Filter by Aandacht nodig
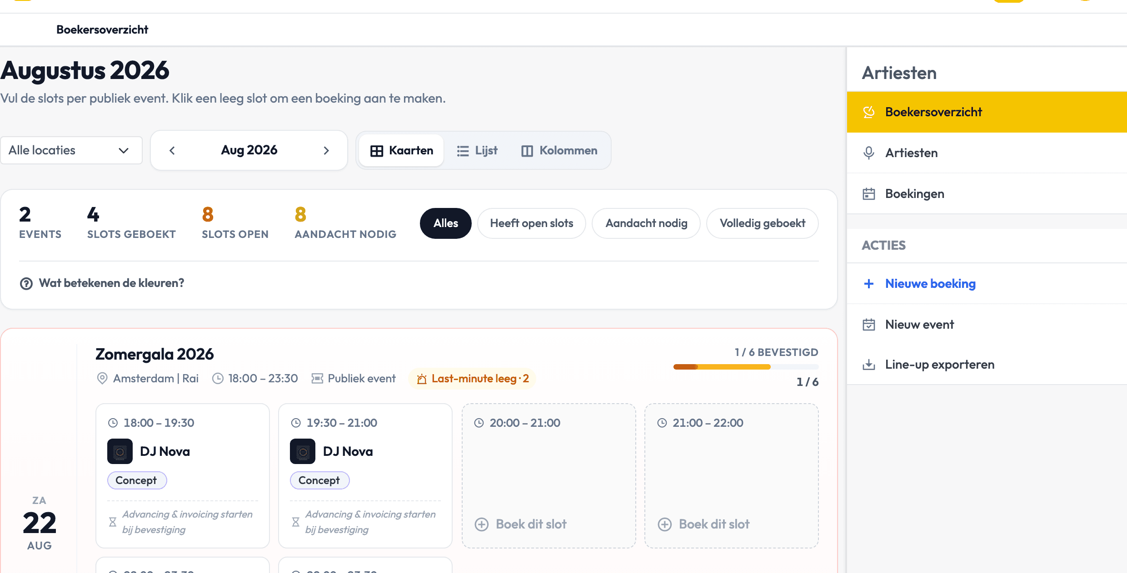 click(x=646, y=223)
